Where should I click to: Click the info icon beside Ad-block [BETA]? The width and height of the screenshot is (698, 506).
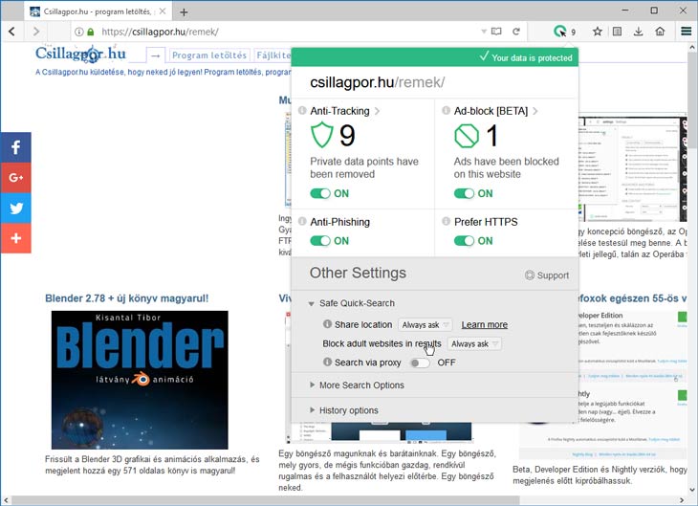pos(446,110)
